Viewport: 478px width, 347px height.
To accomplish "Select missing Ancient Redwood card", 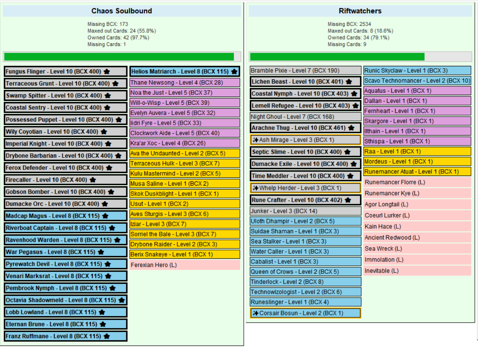I will pyautogui.click(x=417, y=238).
